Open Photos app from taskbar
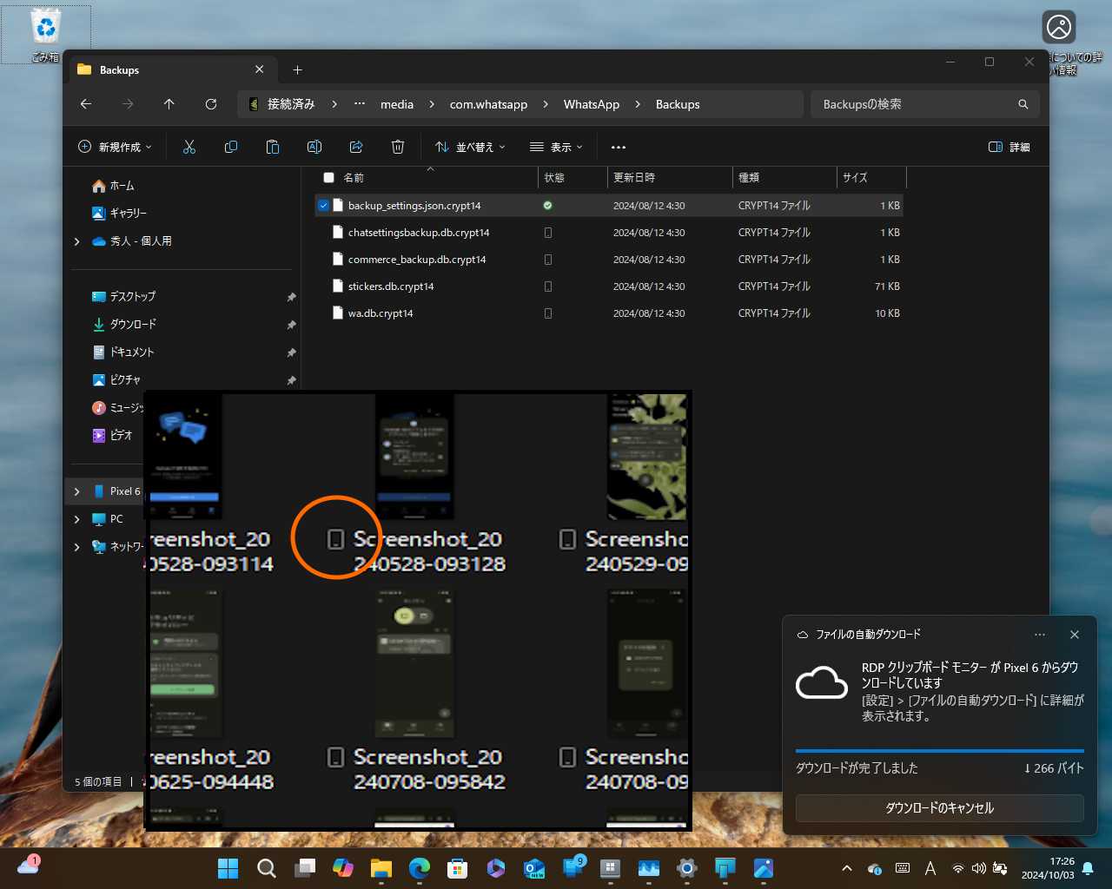1112x889 pixels. click(764, 868)
